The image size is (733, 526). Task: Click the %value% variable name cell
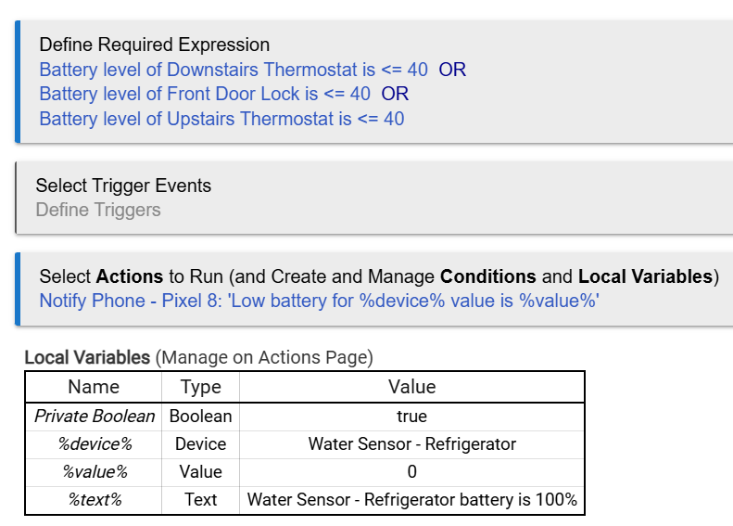tap(94, 472)
